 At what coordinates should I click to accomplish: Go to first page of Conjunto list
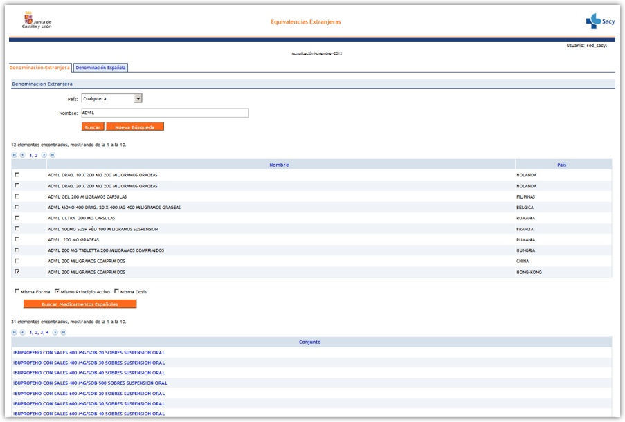pos(15,332)
